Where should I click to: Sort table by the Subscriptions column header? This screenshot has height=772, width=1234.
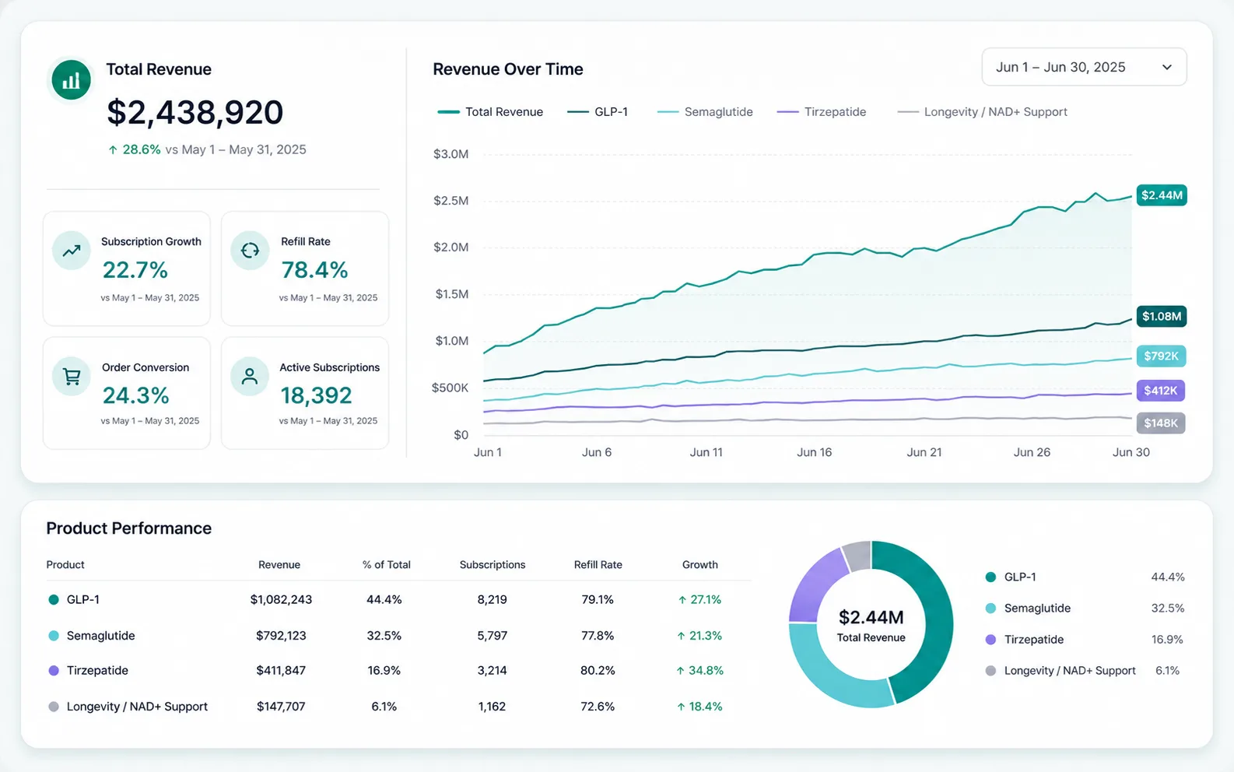493,565
